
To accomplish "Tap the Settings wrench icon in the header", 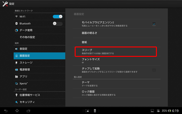I will [5, 4].
